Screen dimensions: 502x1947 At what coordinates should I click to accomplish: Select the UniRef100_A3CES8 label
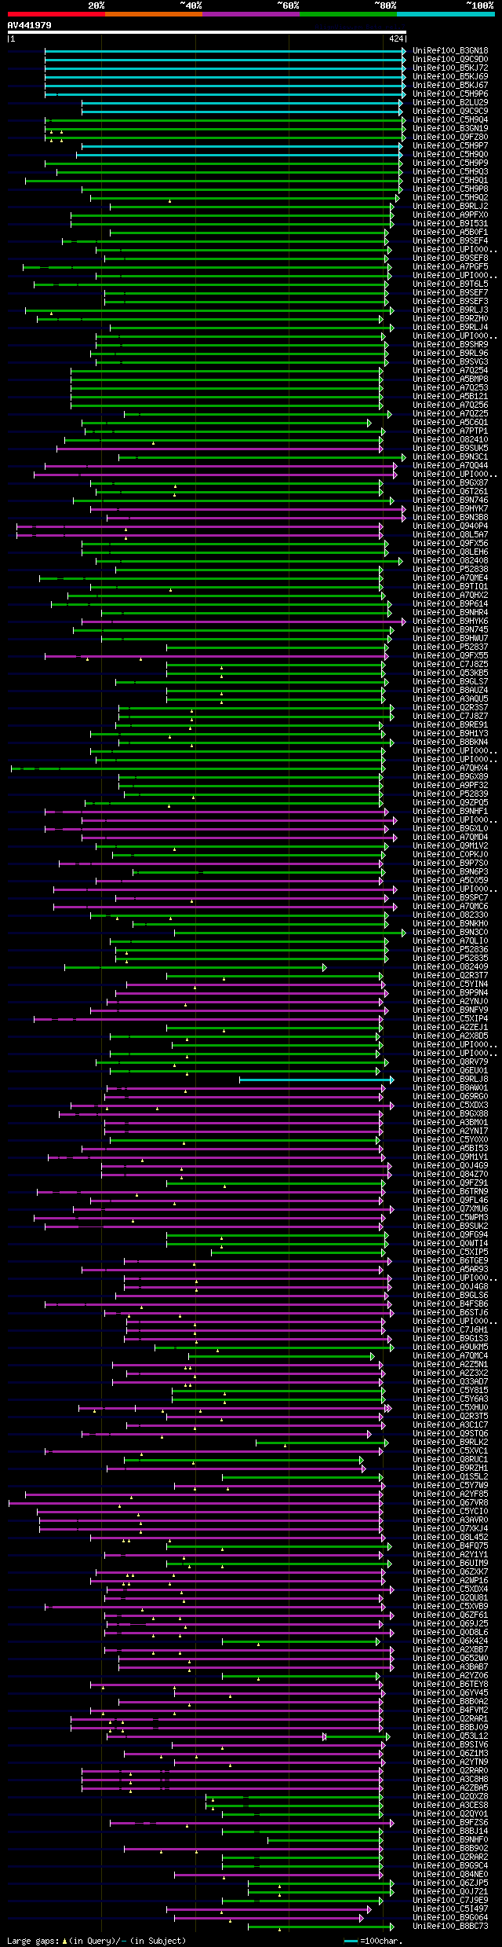tap(450, 1806)
